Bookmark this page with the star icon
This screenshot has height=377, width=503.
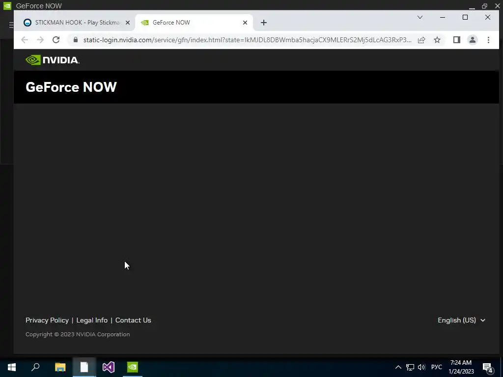pos(437,40)
